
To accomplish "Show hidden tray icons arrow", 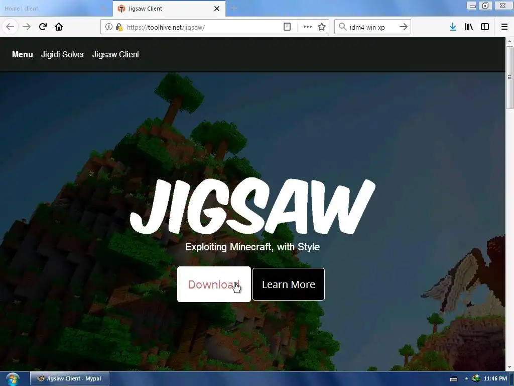I will [x=466, y=379].
